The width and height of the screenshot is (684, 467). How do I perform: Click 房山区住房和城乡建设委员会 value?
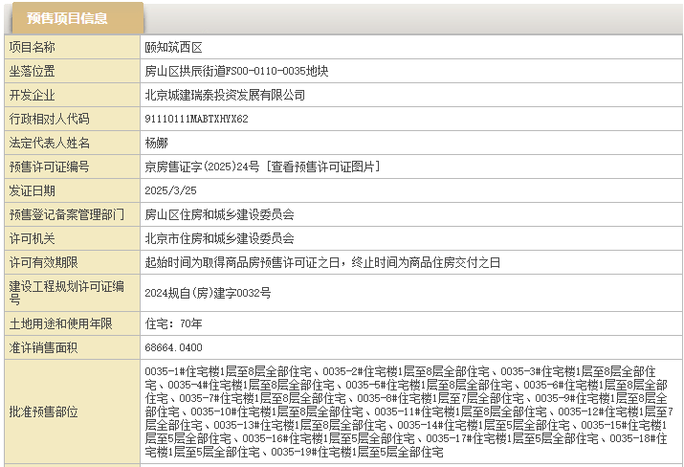[x=219, y=214]
